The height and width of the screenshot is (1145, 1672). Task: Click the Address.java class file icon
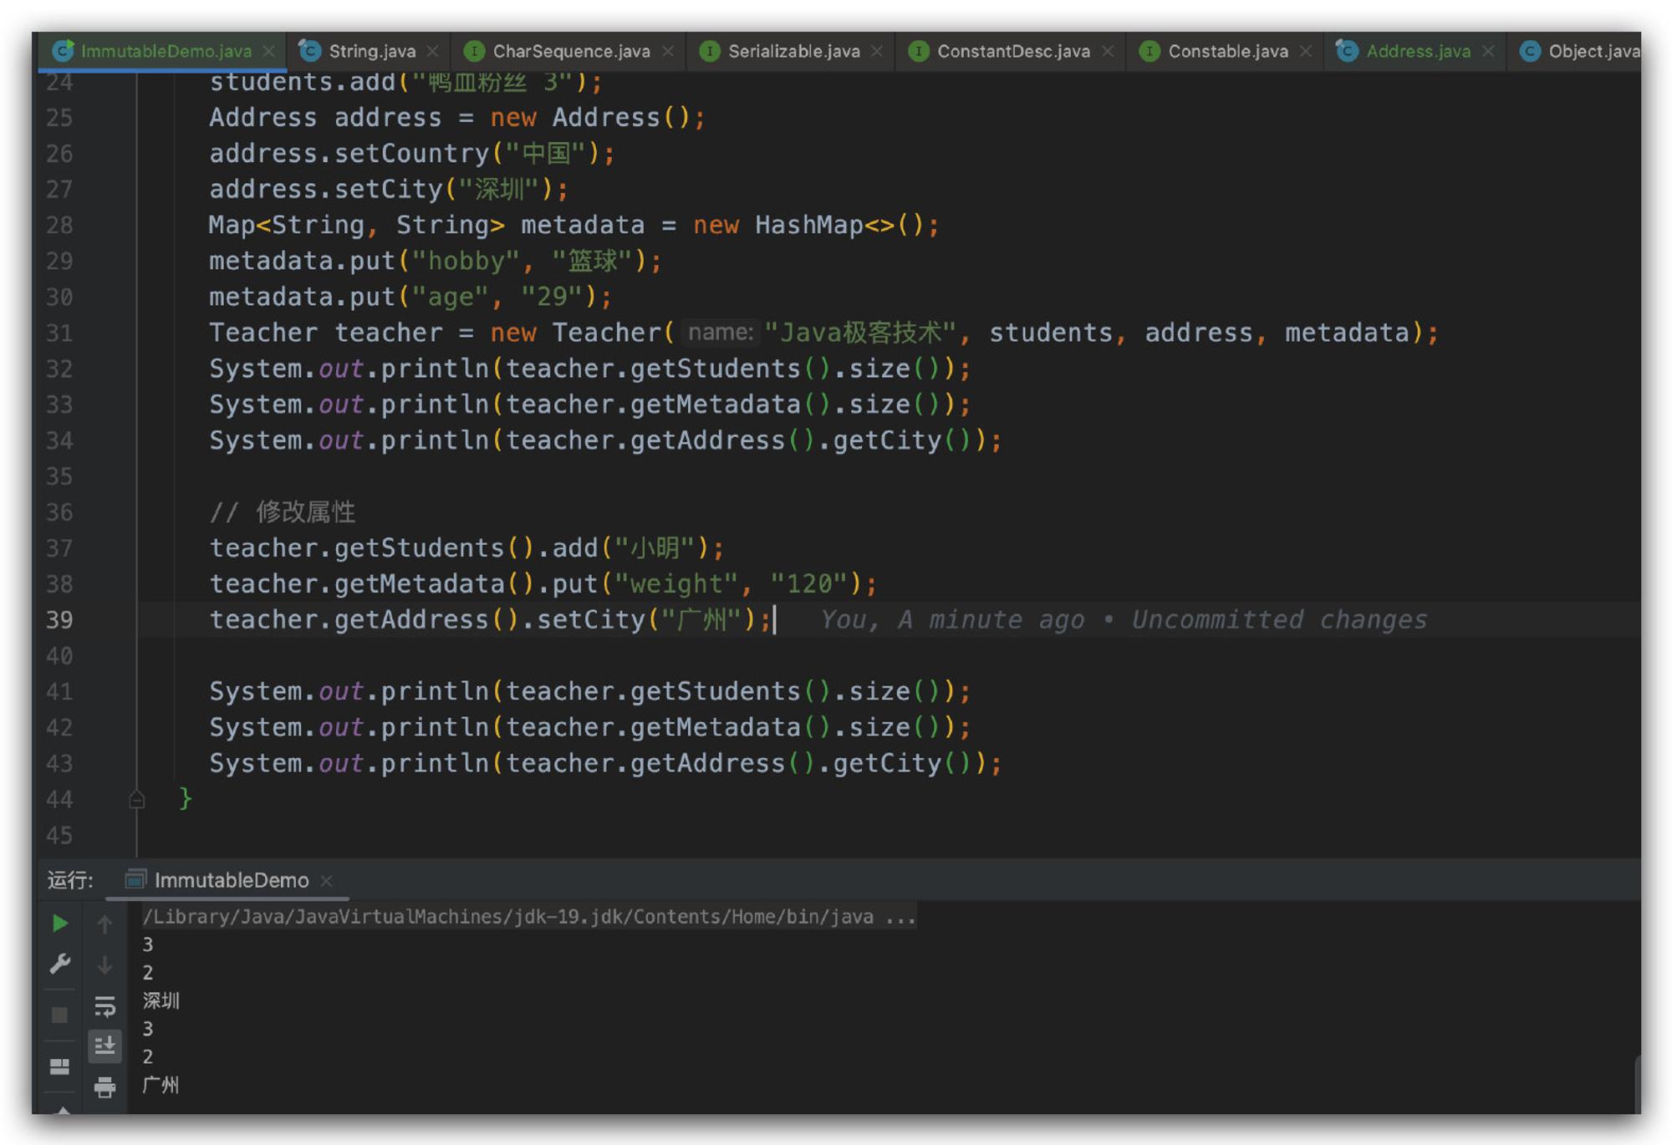point(1347,51)
